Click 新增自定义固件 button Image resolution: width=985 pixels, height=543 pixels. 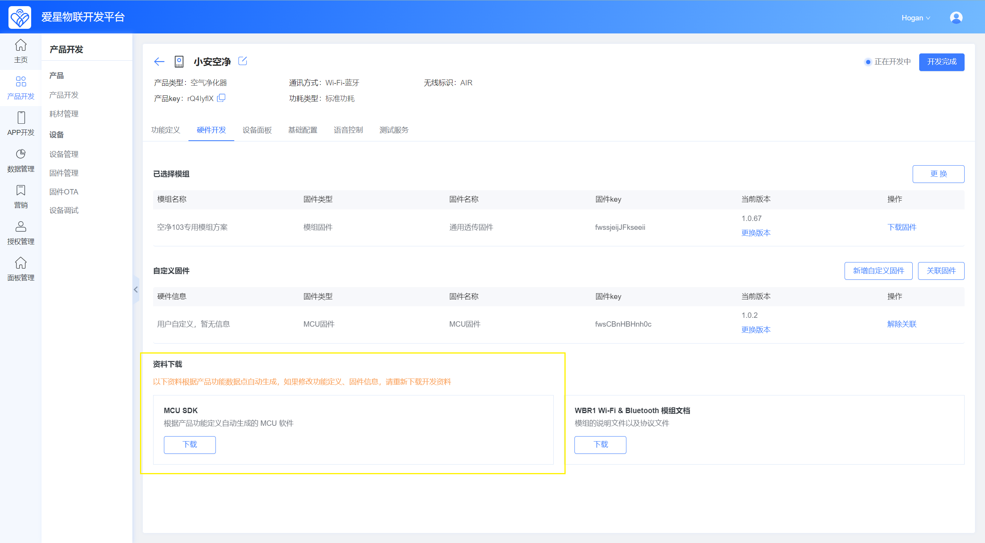[878, 271]
